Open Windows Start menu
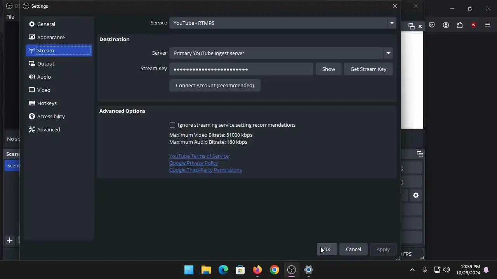497x279 pixels. [x=189, y=270]
